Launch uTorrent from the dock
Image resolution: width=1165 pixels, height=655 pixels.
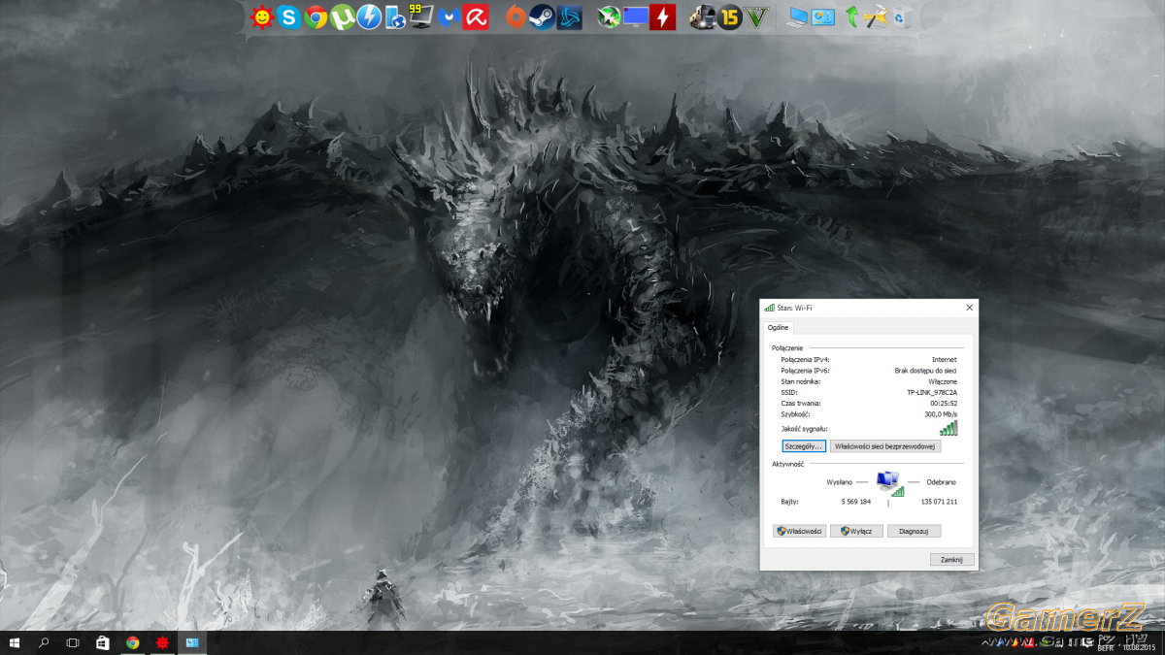click(x=342, y=16)
